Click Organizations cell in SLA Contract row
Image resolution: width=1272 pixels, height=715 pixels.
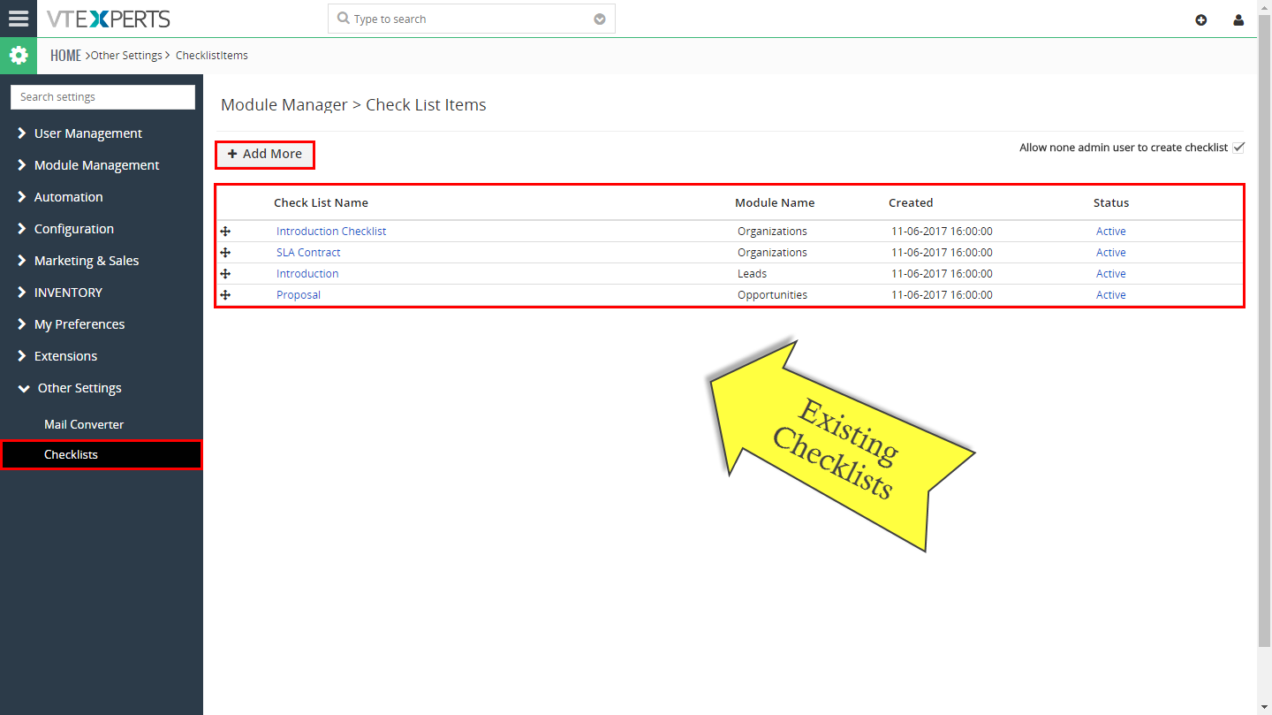tap(772, 252)
